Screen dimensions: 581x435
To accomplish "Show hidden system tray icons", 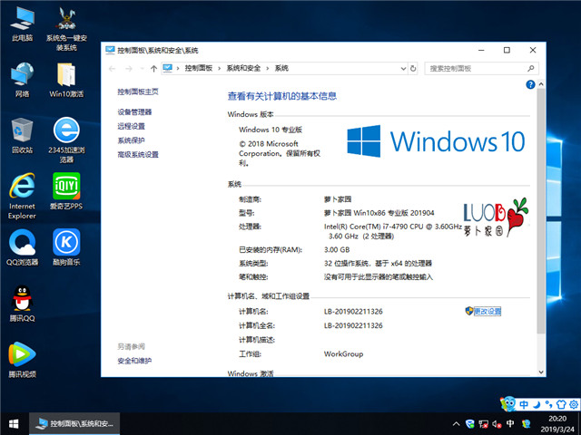I will click(x=457, y=423).
